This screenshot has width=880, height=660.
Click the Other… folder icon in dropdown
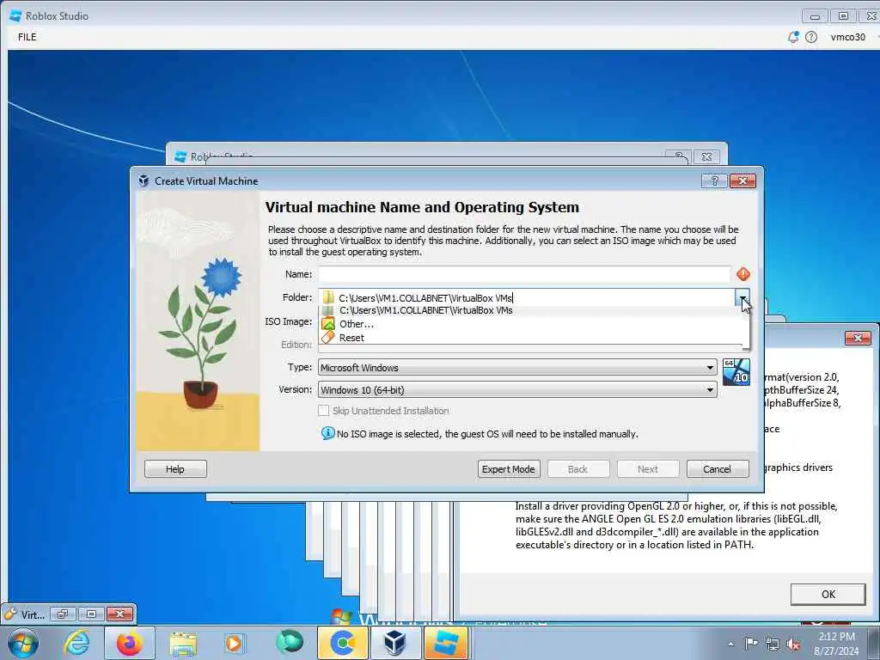(x=328, y=324)
